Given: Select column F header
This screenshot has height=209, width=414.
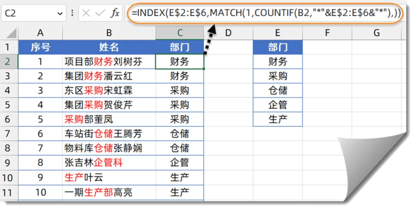Looking at the screenshot, I should tap(327, 33).
